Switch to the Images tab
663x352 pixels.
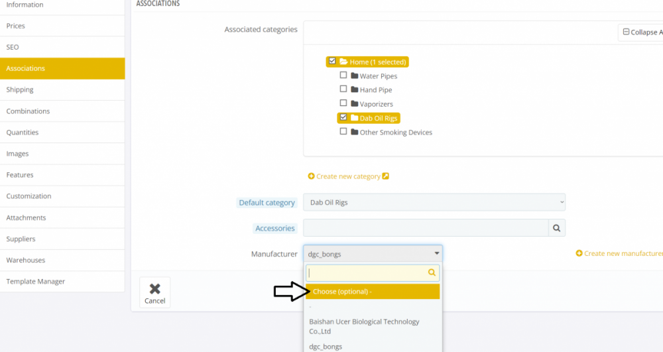tap(62, 154)
